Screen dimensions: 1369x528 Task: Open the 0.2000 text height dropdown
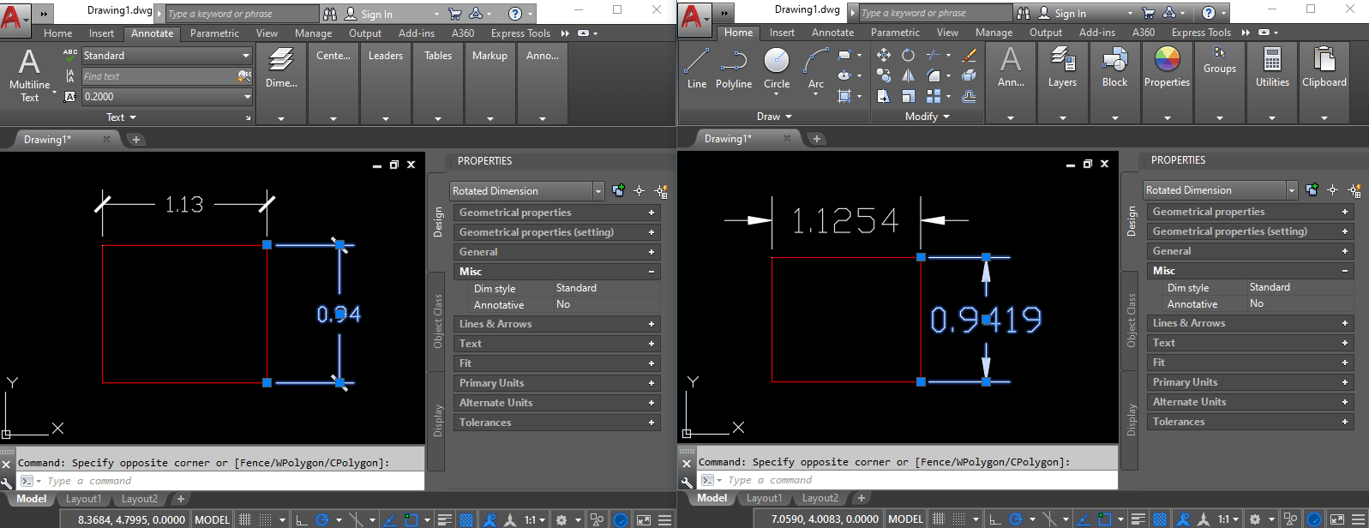pyautogui.click(x=167, y=97)
